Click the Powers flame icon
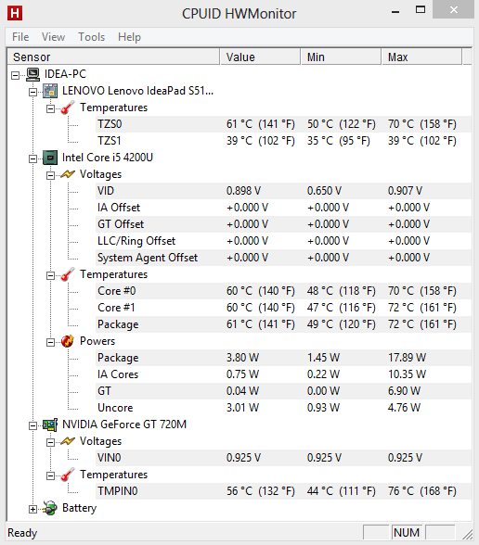The width and height of the screenshot is (479, 545). point(67,341)
